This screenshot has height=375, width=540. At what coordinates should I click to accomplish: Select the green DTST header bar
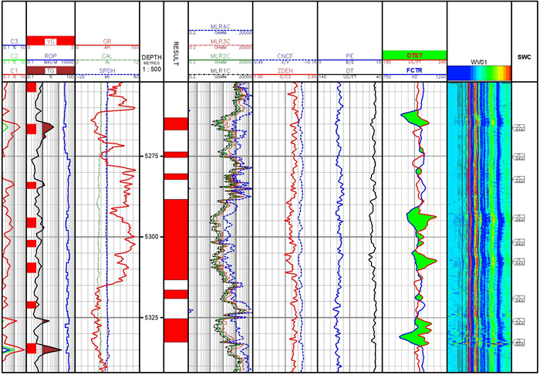click(414, 55)
